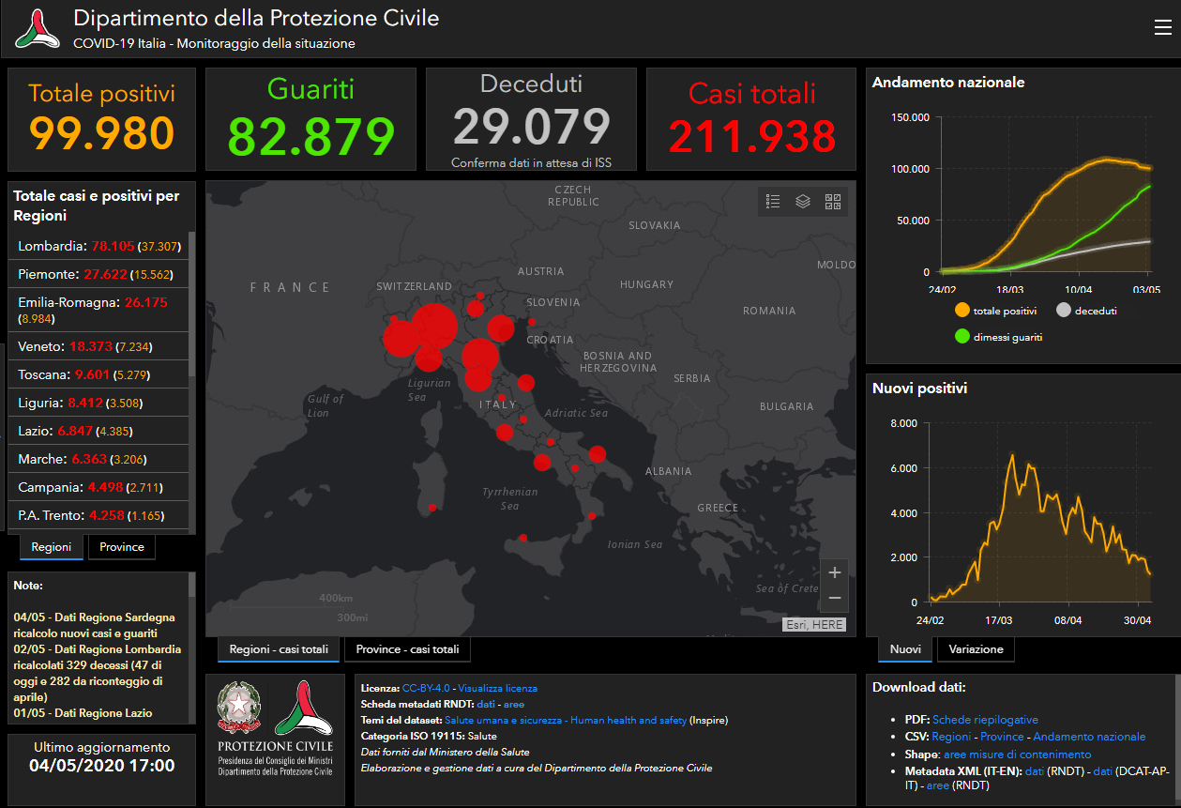This screenshot has width=1181, height=808.
Task: Toggle the 'deceduti' chart series
Action: pyautogui.click(x=1086, y=311)
